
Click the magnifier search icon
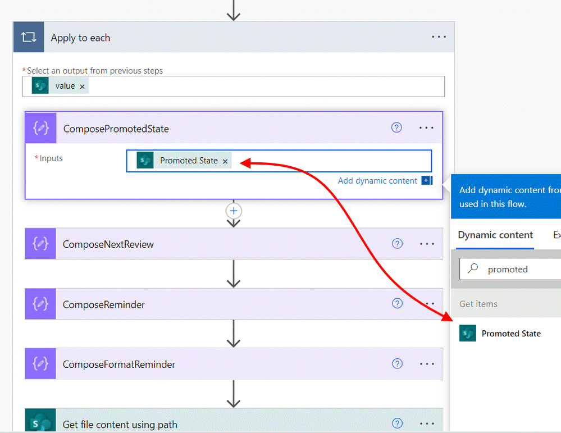click(x=473, y=268)
